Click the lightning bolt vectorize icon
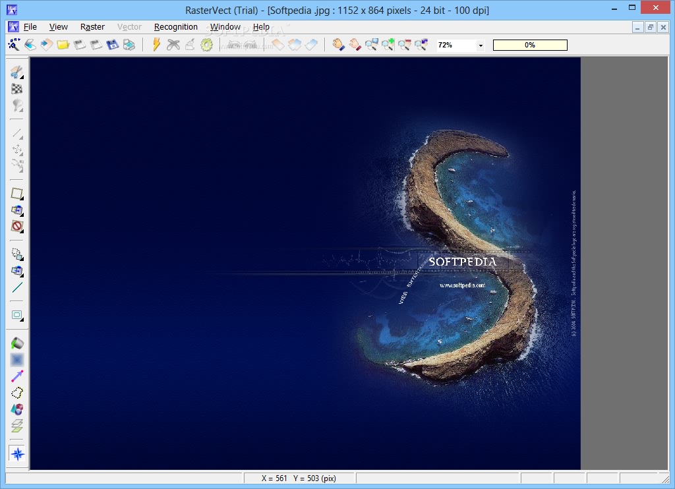 [156, 45]
